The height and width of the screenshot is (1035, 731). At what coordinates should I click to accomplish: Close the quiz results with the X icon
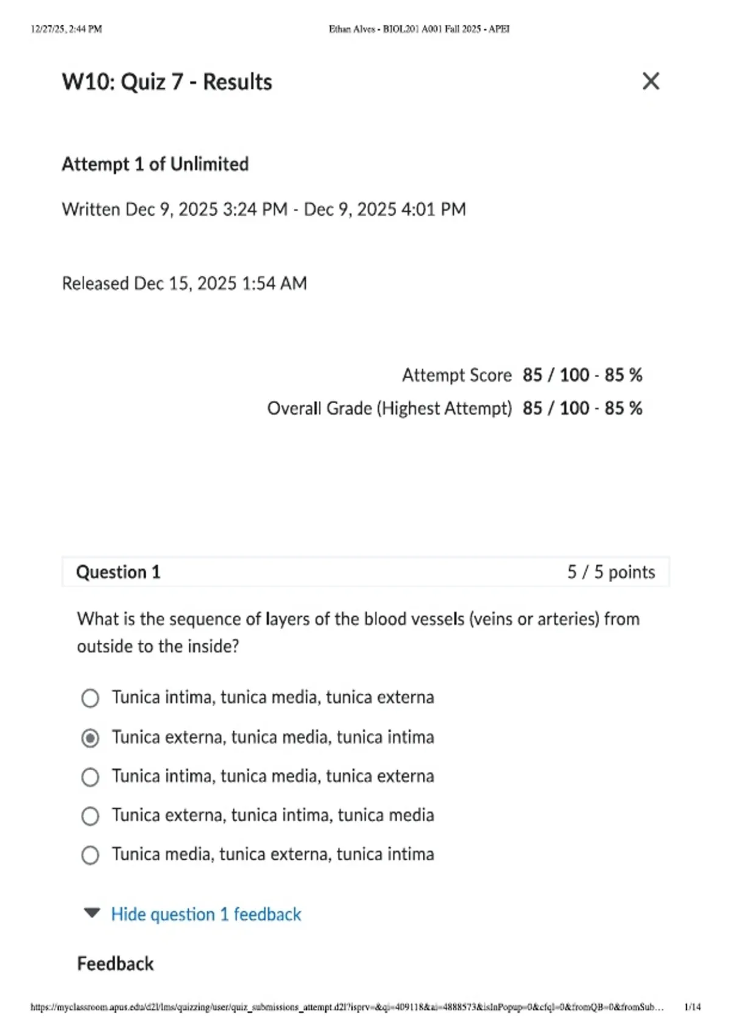click(651, 81)
